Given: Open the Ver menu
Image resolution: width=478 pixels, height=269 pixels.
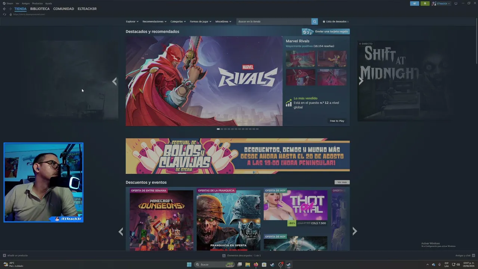Looking at the screenshot, I should coord(17,3).
